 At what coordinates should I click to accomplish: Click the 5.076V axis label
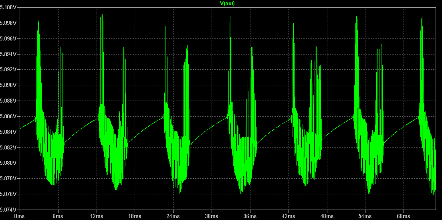click(8, 194)
